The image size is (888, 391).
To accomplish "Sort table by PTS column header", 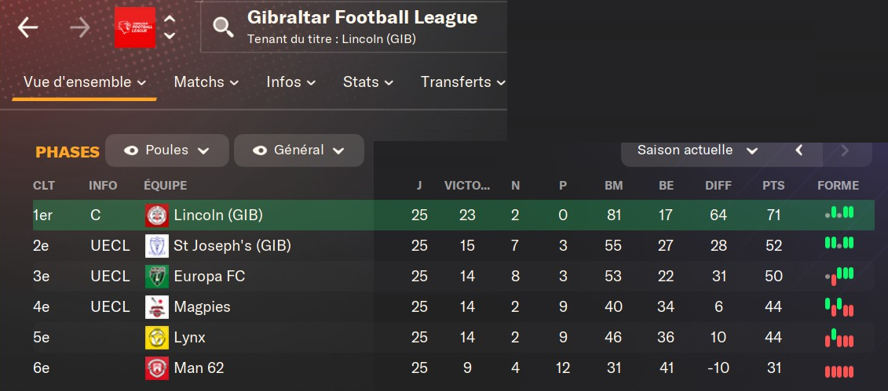I will 773,186.
